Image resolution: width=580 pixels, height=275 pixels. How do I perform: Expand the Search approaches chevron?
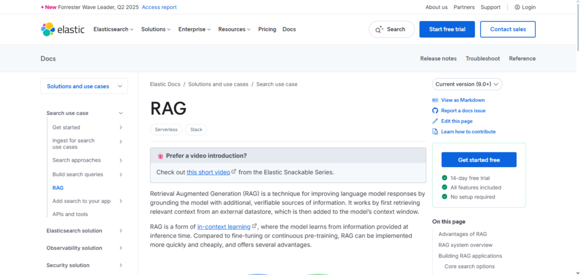tap(121, 160)
